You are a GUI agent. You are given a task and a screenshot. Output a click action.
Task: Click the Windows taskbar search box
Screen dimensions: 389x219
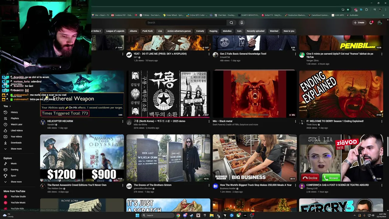click(158, 215)
